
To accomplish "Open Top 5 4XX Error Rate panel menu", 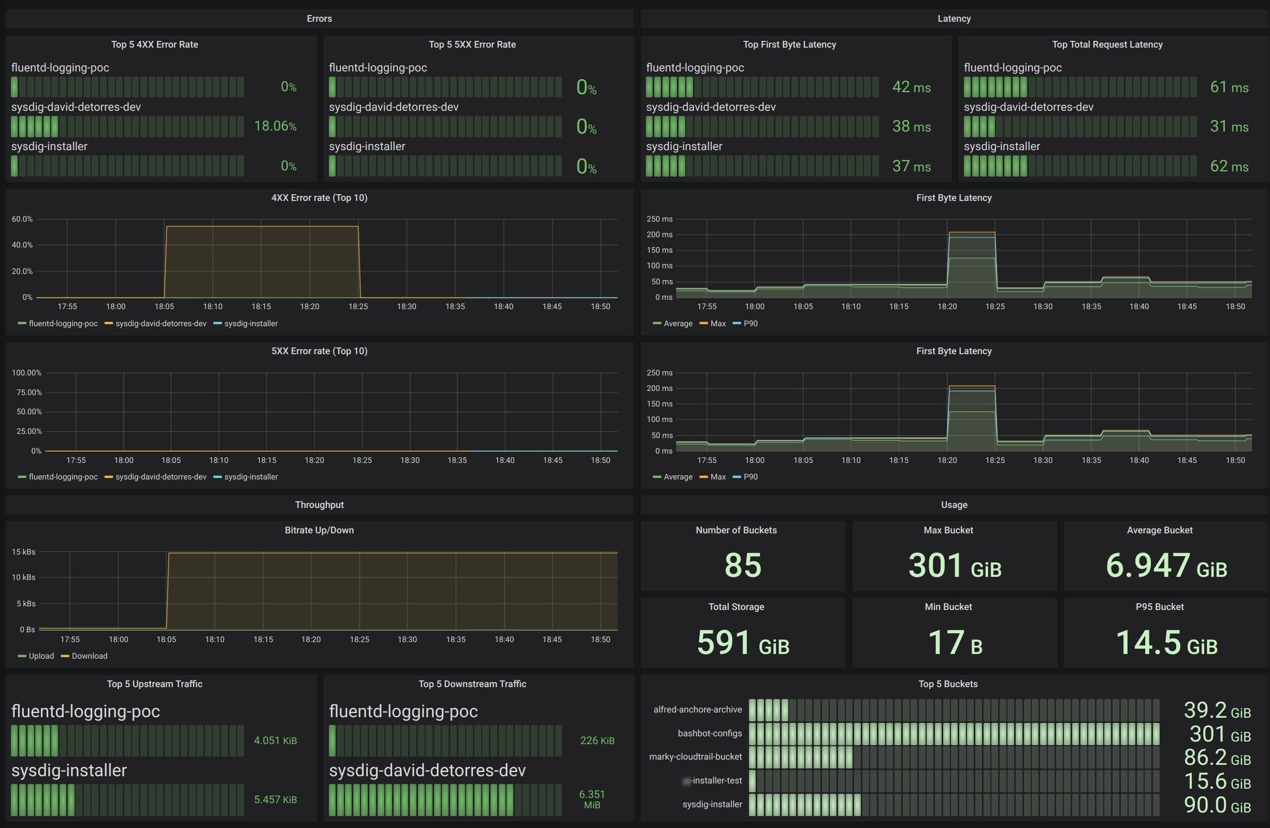I will (x=154, y=45).
